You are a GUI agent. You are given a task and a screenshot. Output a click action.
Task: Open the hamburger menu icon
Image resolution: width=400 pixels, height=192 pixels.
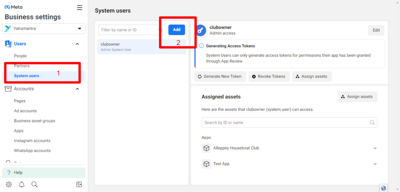(80, 8)
